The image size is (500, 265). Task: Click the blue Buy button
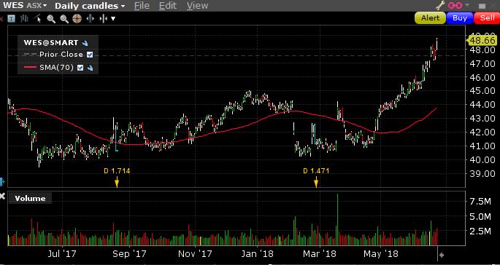coord(460,18)
